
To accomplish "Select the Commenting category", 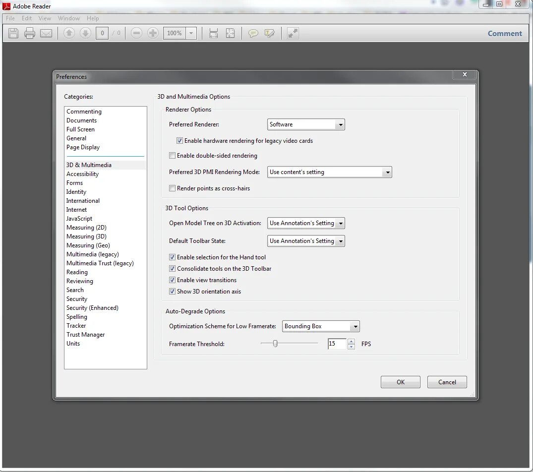I will tap(84, 112).
